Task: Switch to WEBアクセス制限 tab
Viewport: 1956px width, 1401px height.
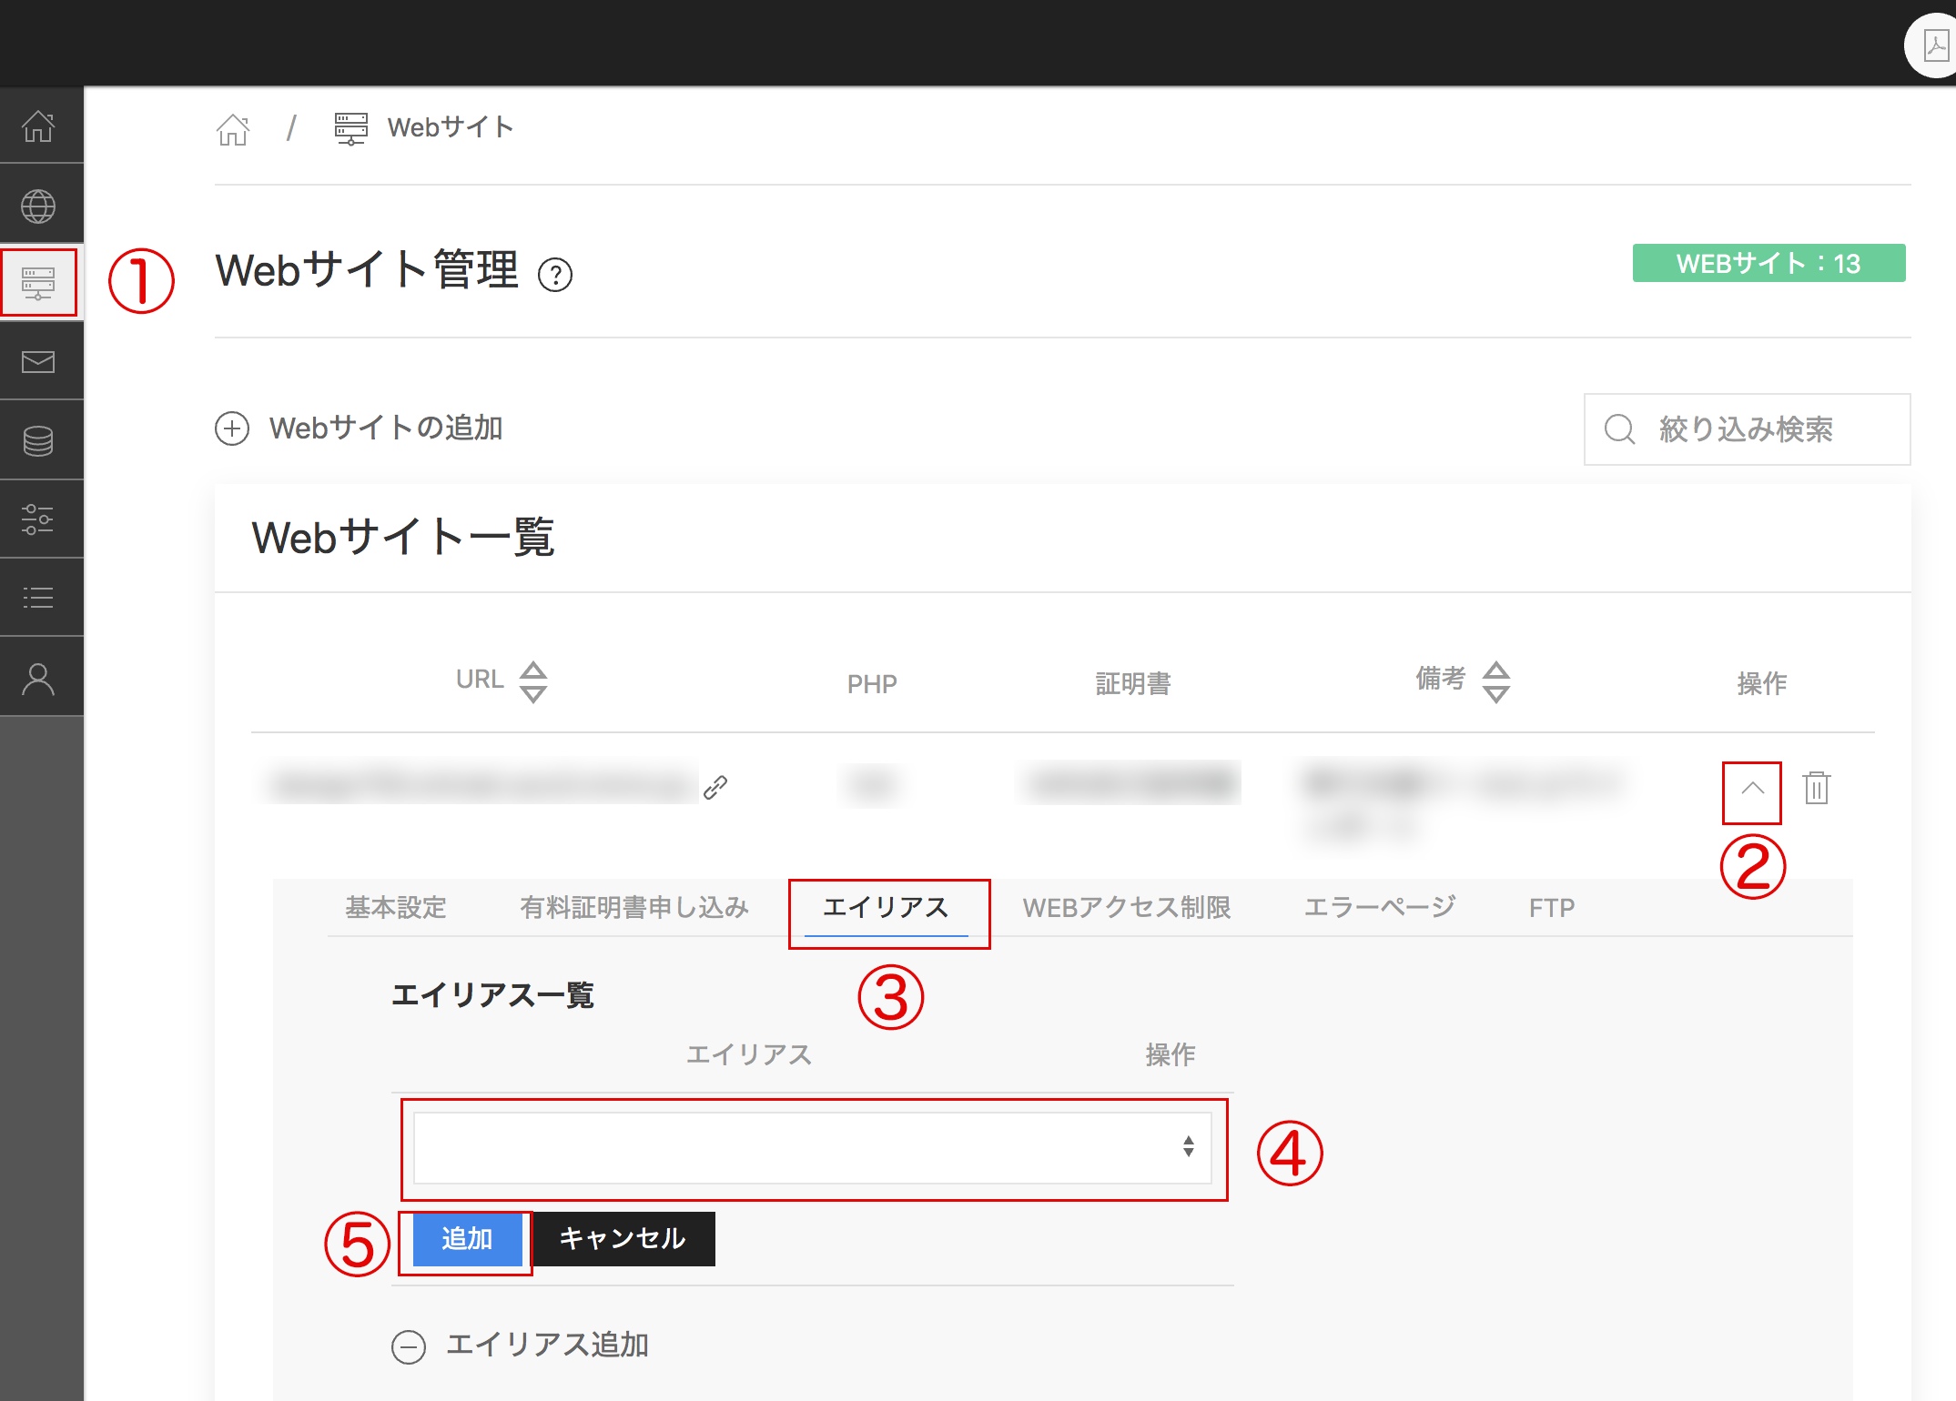Action: tap(1127, 907)
